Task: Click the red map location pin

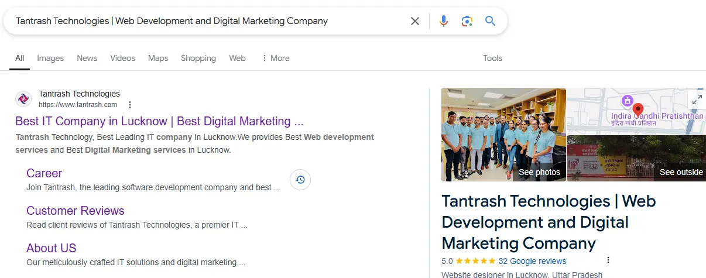Action: click(x=638, y=109)
